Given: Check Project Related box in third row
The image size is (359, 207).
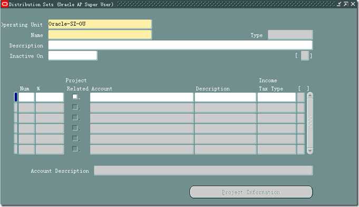Looking at the screenshot, I should (75, 117).
